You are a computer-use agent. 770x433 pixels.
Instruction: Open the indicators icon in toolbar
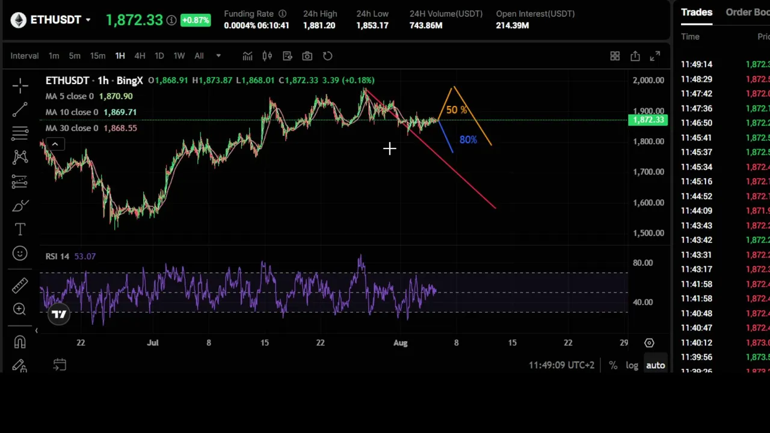point(247,56)
